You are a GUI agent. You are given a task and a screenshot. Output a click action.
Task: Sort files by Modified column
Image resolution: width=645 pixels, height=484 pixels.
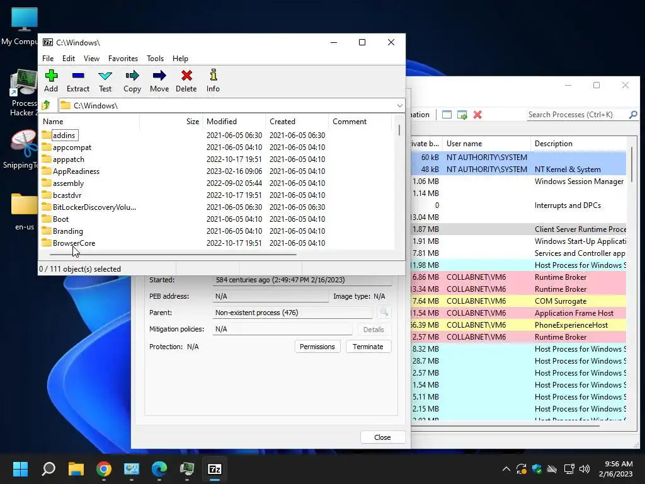tap(234, 122)
